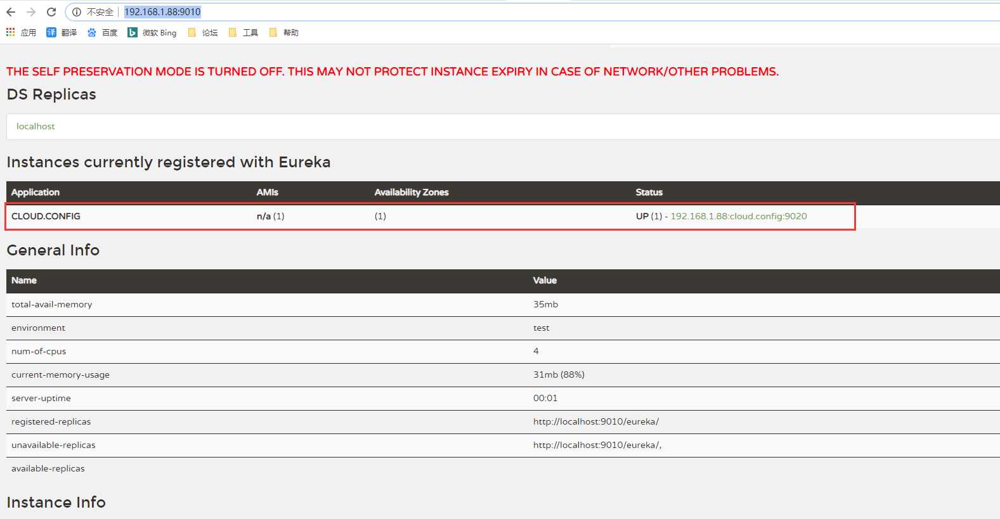Select the available-replicas row name
Viewport: 1000px width, 519px height.
48,468
